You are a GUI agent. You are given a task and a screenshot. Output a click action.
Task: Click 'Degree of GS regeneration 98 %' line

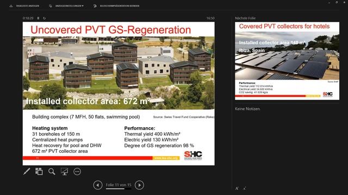[159, 146]
